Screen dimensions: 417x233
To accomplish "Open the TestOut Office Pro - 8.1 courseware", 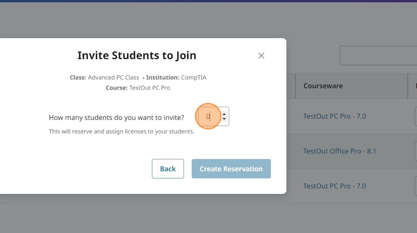I will [339, 151].
